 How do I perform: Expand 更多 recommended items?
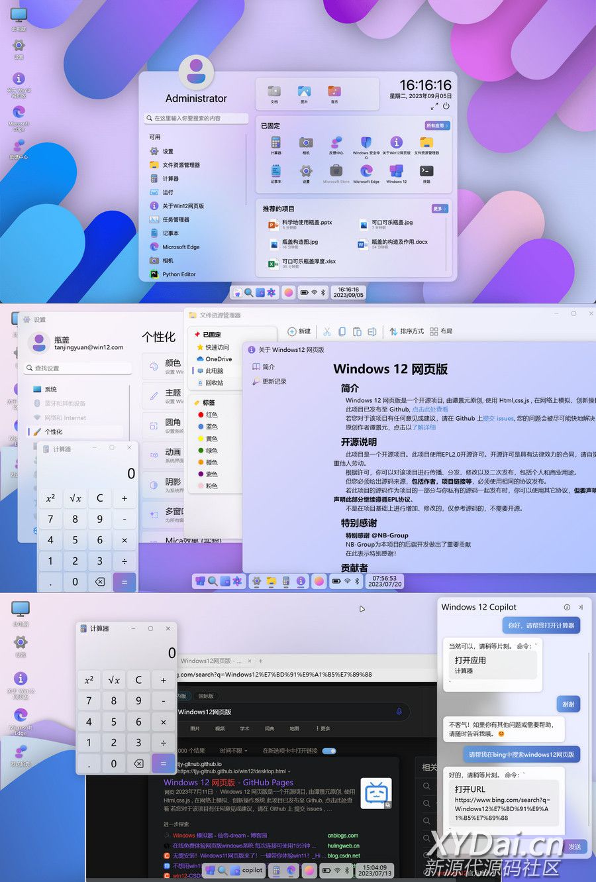tap(440, 209)
